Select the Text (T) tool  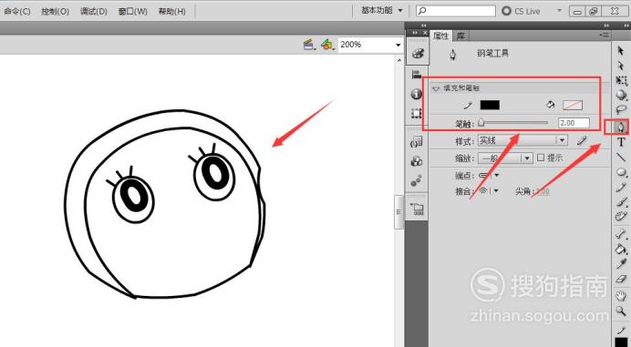point(621,142)
